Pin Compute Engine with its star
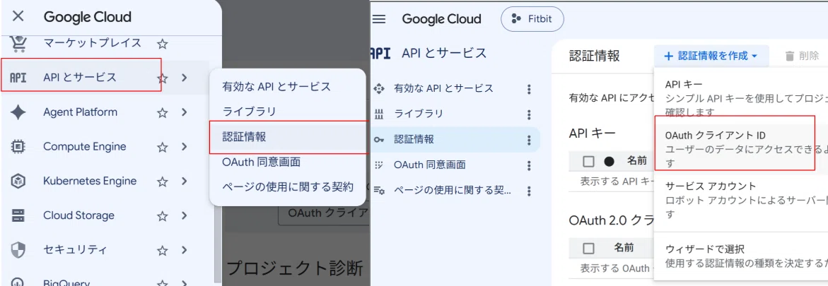This screenshot has width=828, height=286. [x=163, y=147]
